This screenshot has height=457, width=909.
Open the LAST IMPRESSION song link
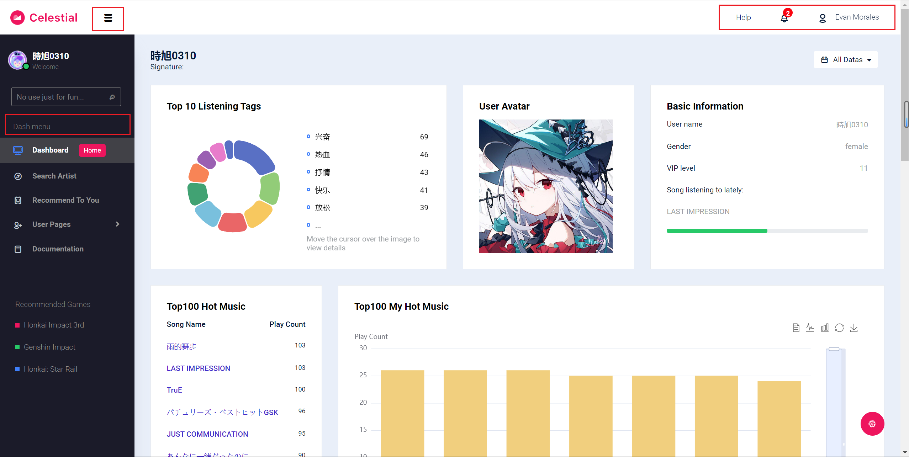[198, 368]
